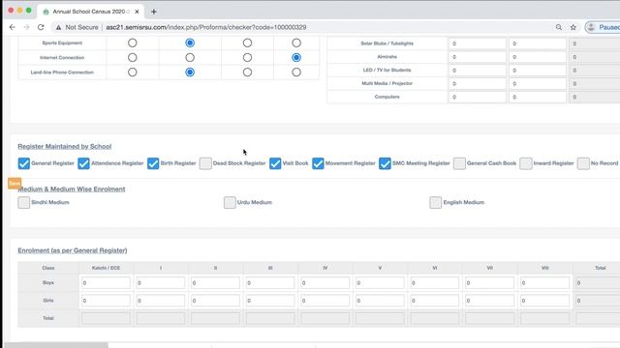The image size is (620, 348).
Task: Click Boys field under Katchi / ECE
Action: tap(106, 283)
